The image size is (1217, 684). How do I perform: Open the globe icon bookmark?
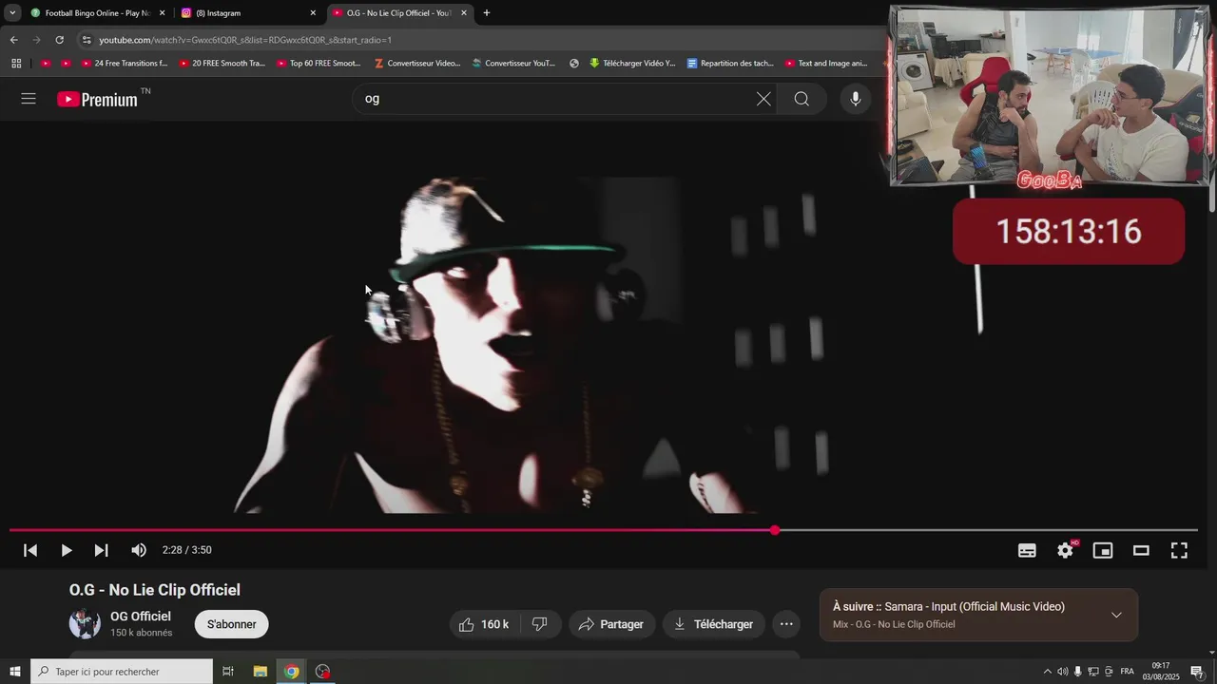(574, 64)
